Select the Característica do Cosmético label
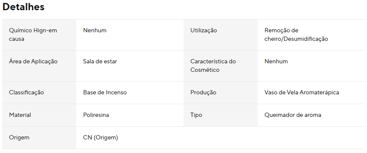This screenshot has height=153, width=367. click(213, 65)
